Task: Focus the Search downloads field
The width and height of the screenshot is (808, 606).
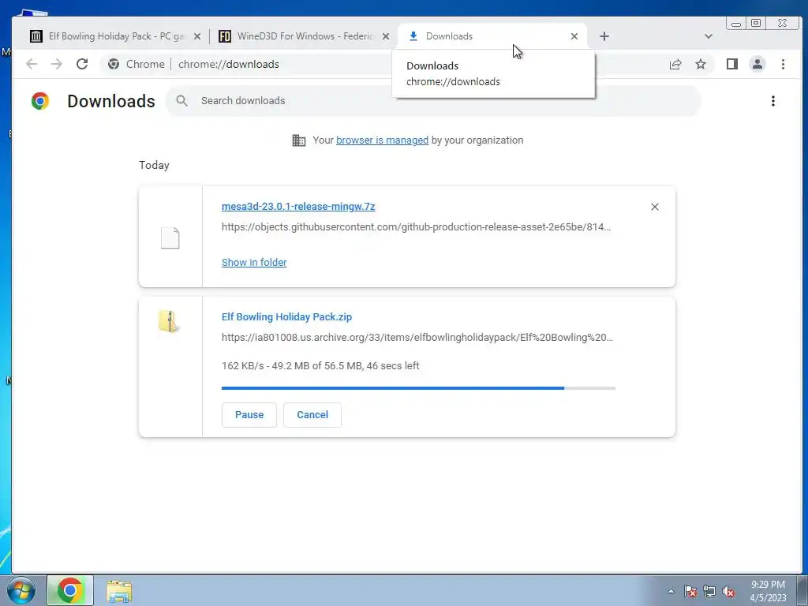Action: pyautogui.click(x=433, y=100)
